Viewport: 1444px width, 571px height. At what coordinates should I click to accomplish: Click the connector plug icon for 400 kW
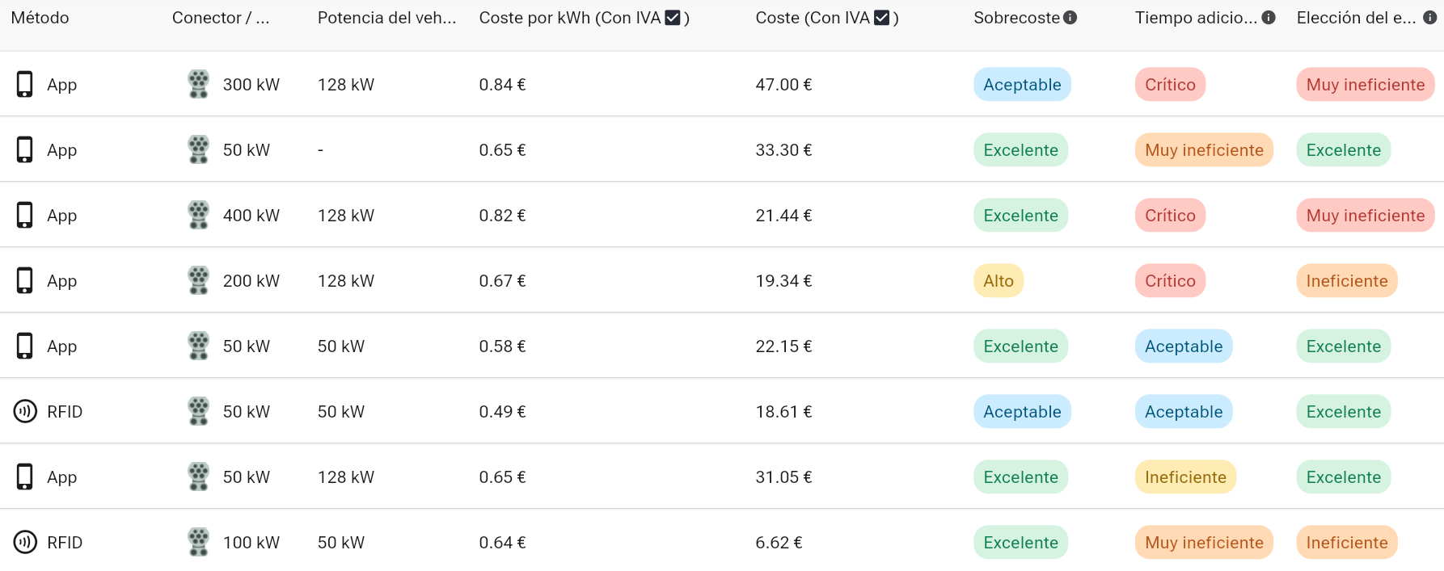pyautogui.click(x=198, y=215)
